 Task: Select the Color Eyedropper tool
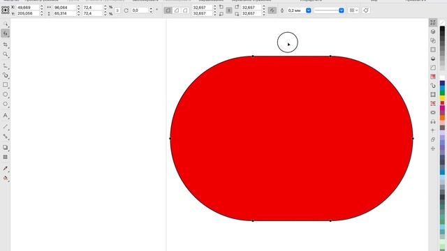(5, 169)
